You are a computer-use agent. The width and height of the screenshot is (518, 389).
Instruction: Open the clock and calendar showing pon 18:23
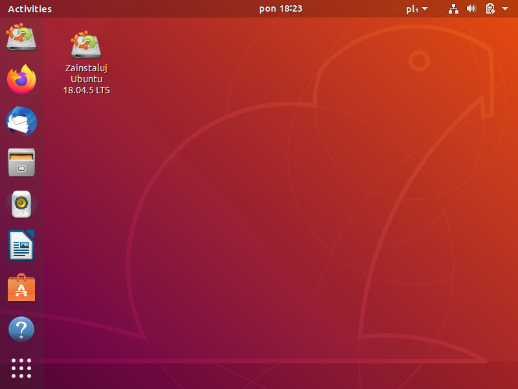tap(280, 8)
